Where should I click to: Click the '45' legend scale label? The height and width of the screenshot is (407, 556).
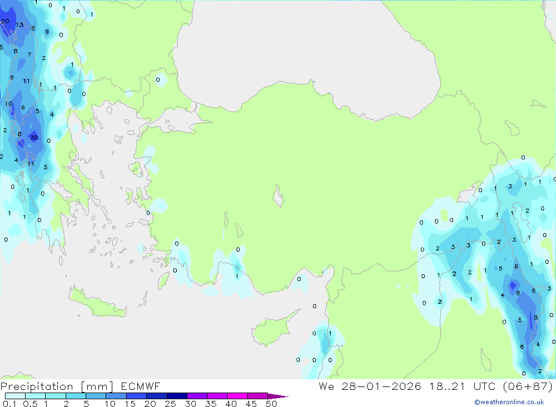tap(251, 404)
